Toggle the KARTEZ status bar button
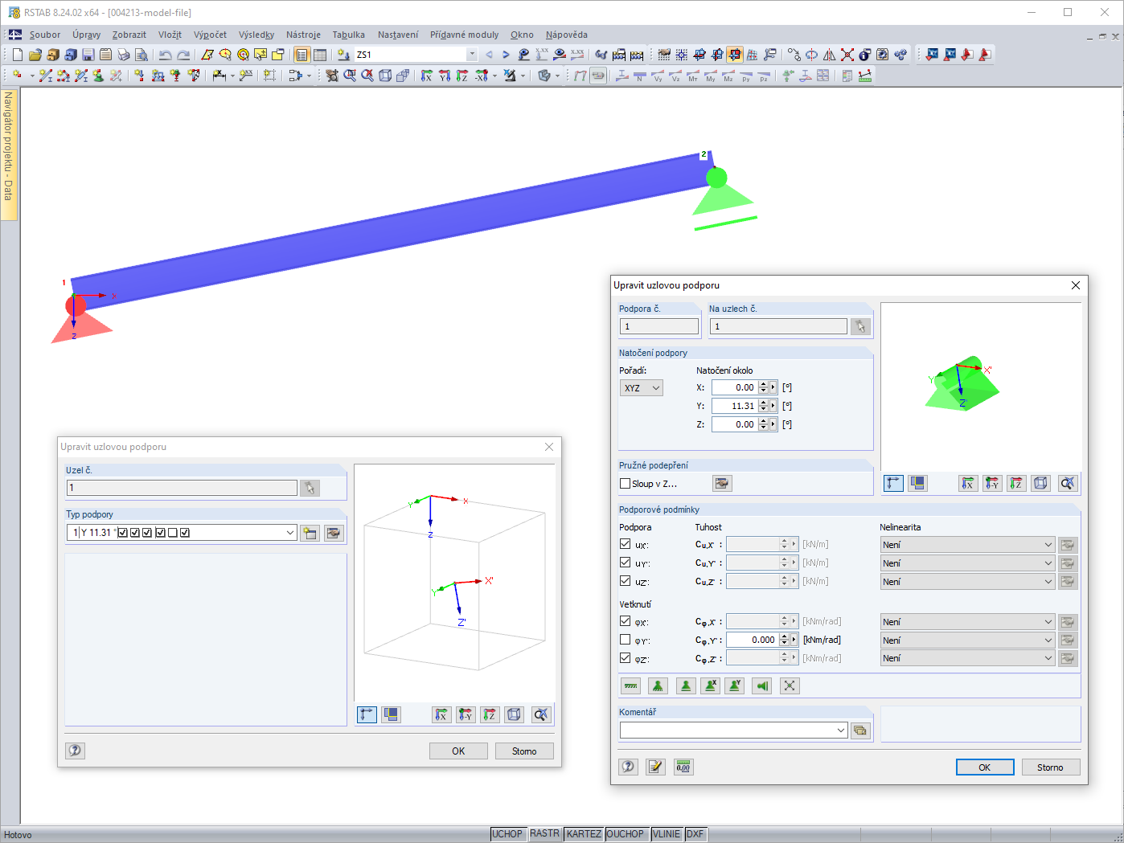This screenshot has width=1124, height=843. 584,834
